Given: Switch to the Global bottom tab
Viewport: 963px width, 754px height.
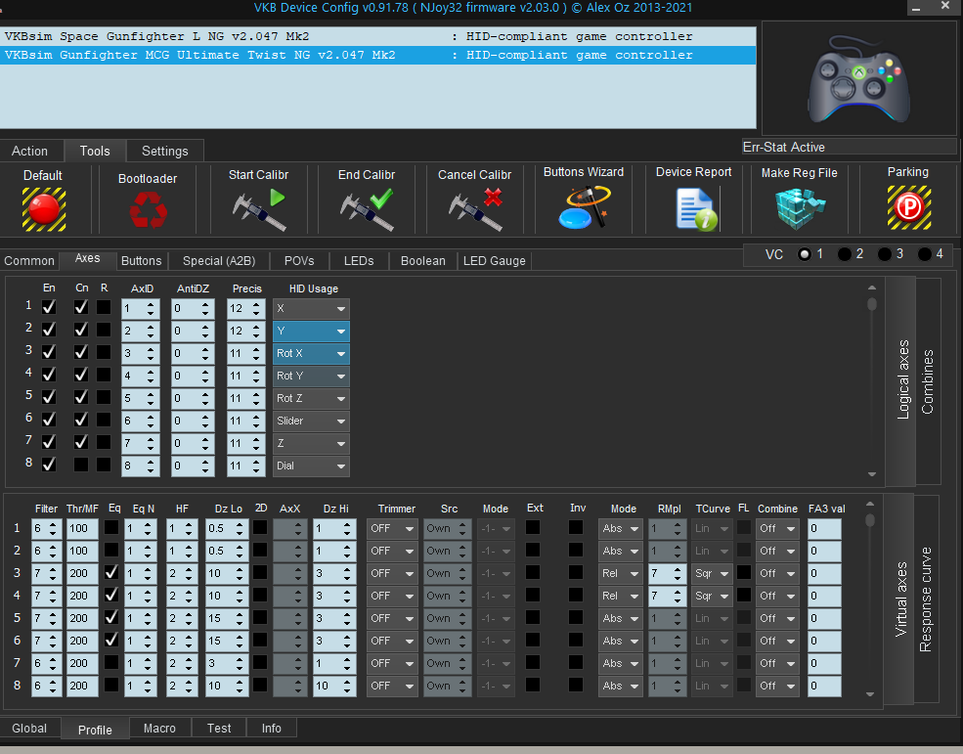Looking at the screenshot, I should 29,729.
